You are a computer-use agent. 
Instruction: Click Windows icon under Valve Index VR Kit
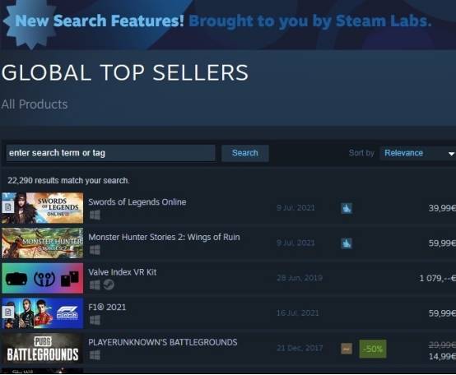click(95, 285)
